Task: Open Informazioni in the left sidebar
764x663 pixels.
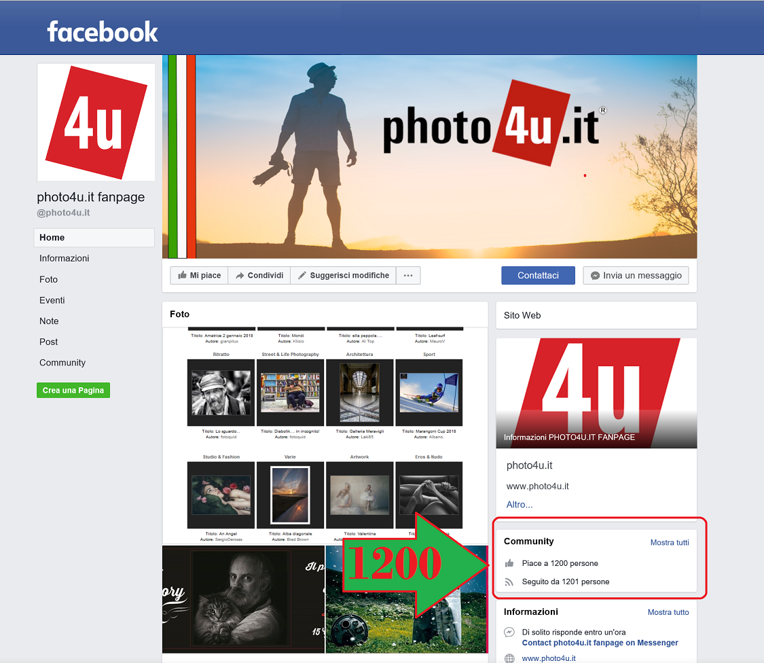Action: pyautogui.click(x=65, y=258)
